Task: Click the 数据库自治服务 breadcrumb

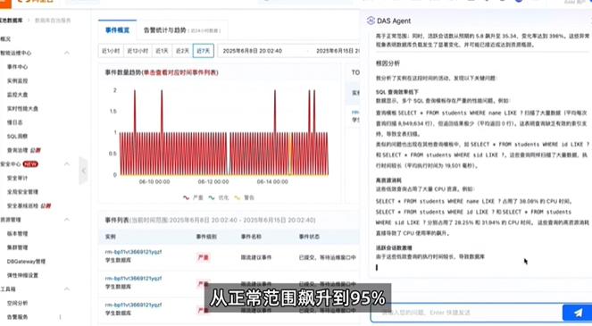Action: pyautogui.click(x=53, y=21)
